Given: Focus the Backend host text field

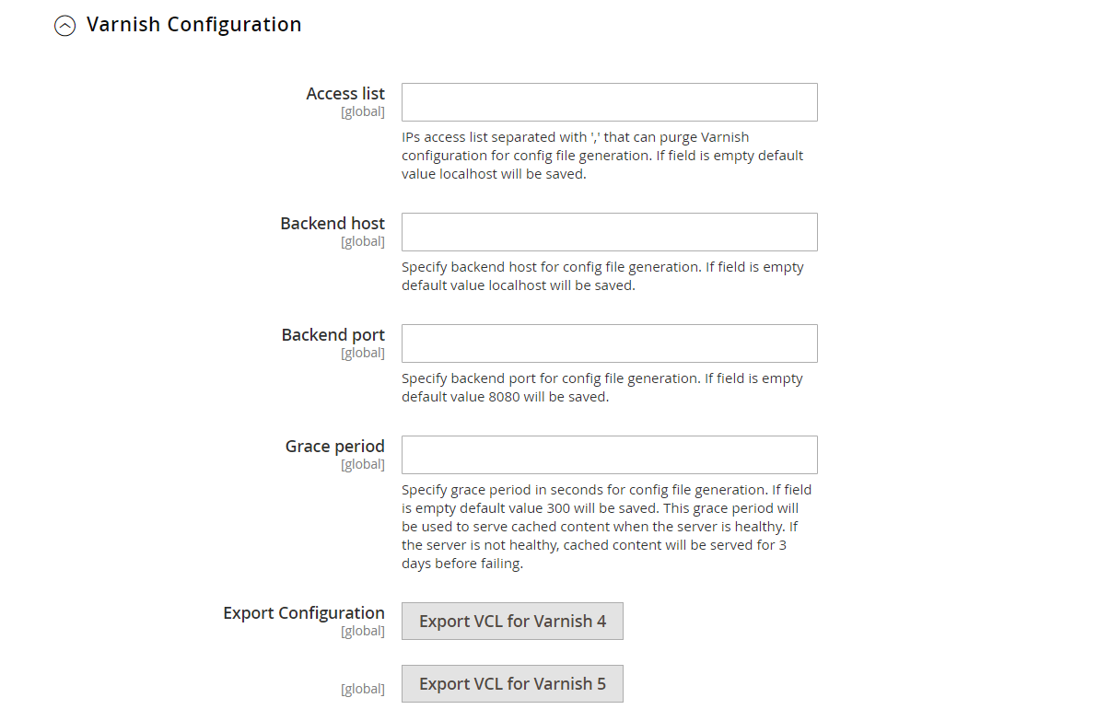Looking at the screenshot, I should [x=610, y=232].
